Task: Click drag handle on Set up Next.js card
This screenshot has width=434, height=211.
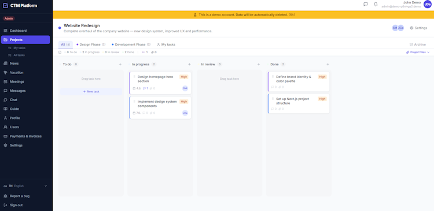Action: point(273,99)
